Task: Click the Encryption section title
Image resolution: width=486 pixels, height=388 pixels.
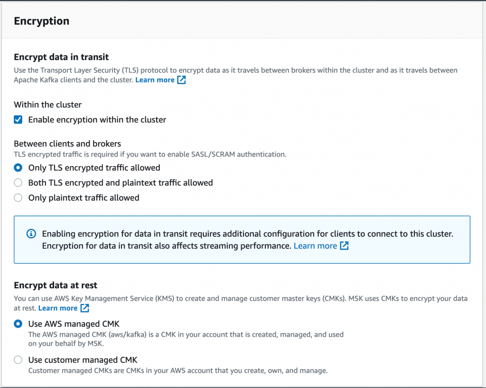Action: pos(41,21)
